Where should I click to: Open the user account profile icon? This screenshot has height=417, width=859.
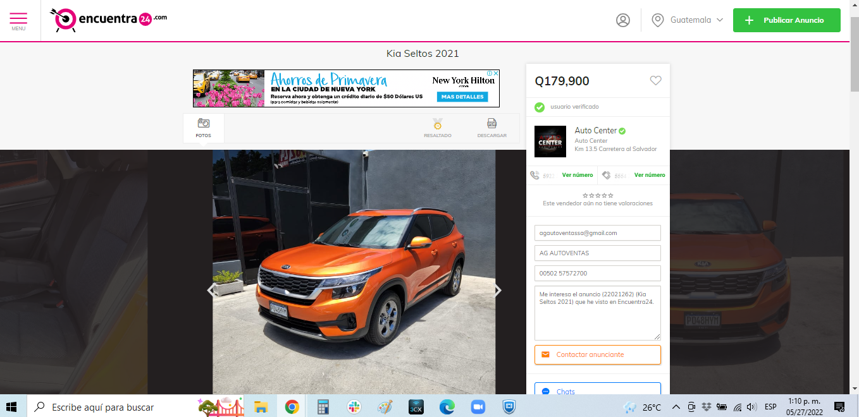[x=623, y=20]
